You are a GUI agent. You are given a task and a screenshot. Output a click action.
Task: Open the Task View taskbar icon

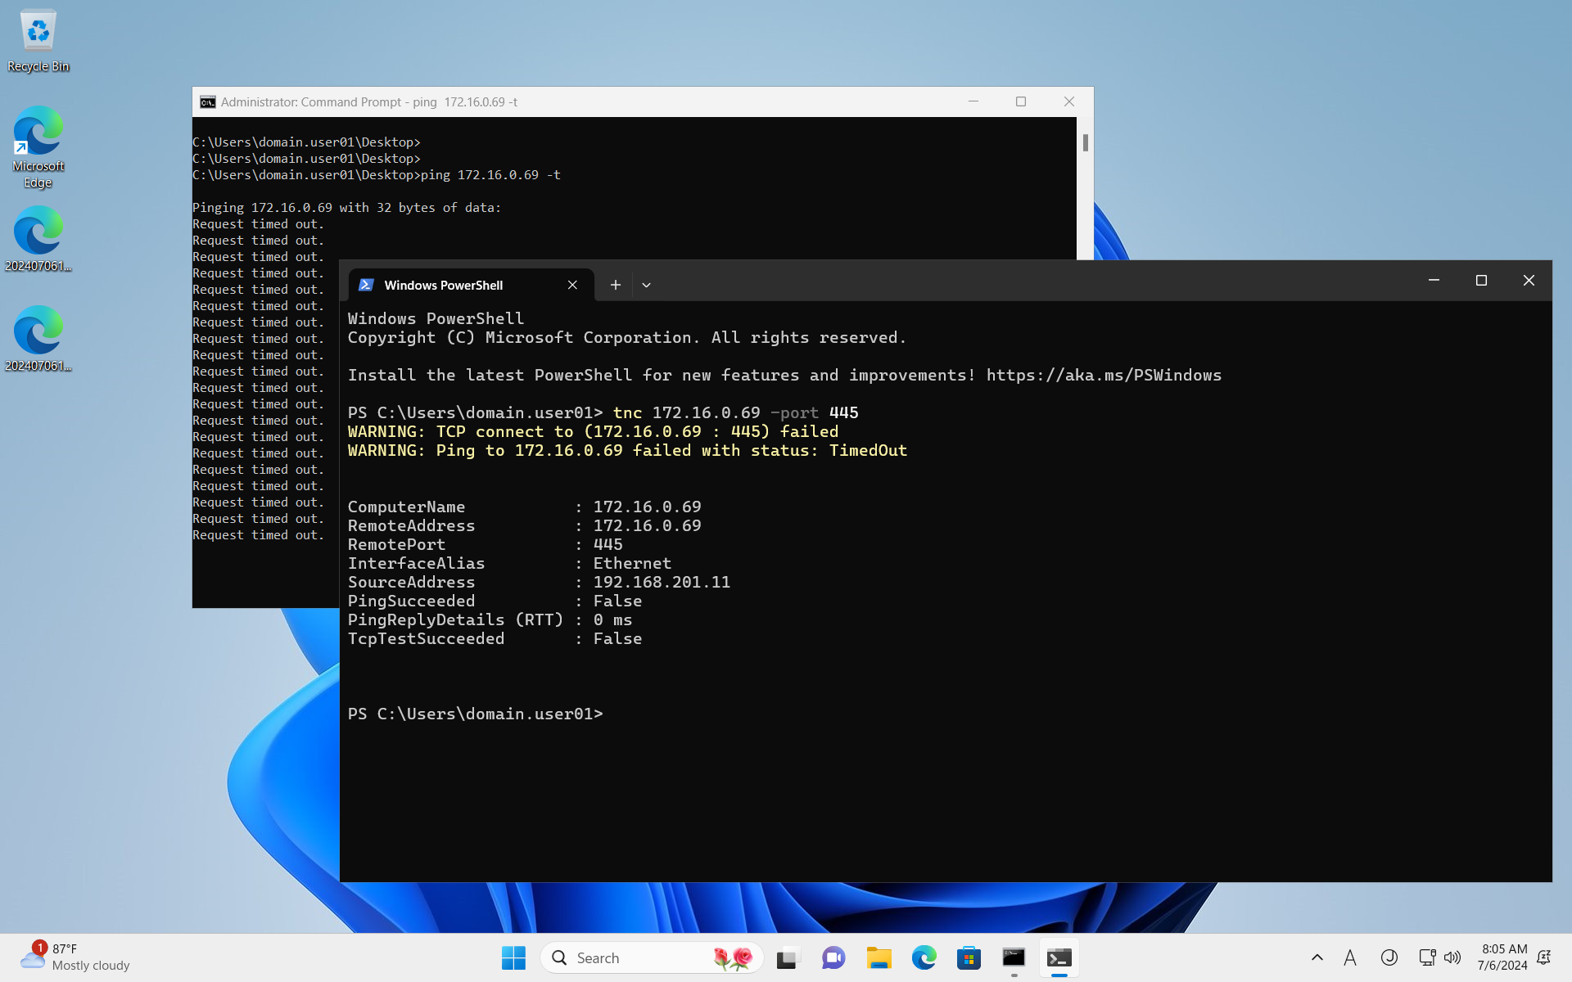[787, 957]
